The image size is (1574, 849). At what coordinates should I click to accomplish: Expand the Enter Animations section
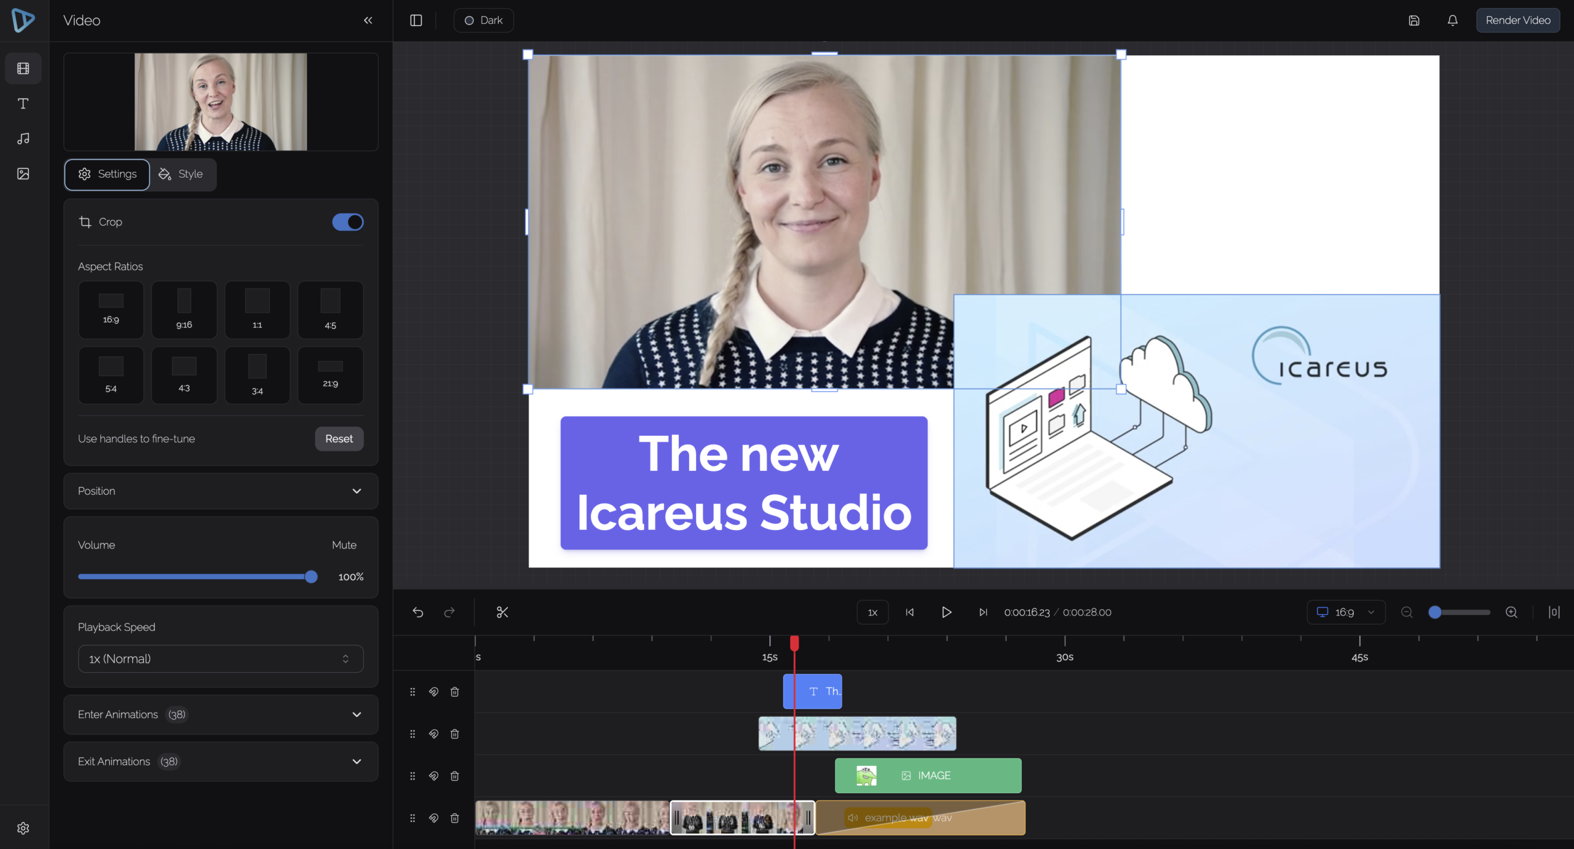tap(221, 714)
